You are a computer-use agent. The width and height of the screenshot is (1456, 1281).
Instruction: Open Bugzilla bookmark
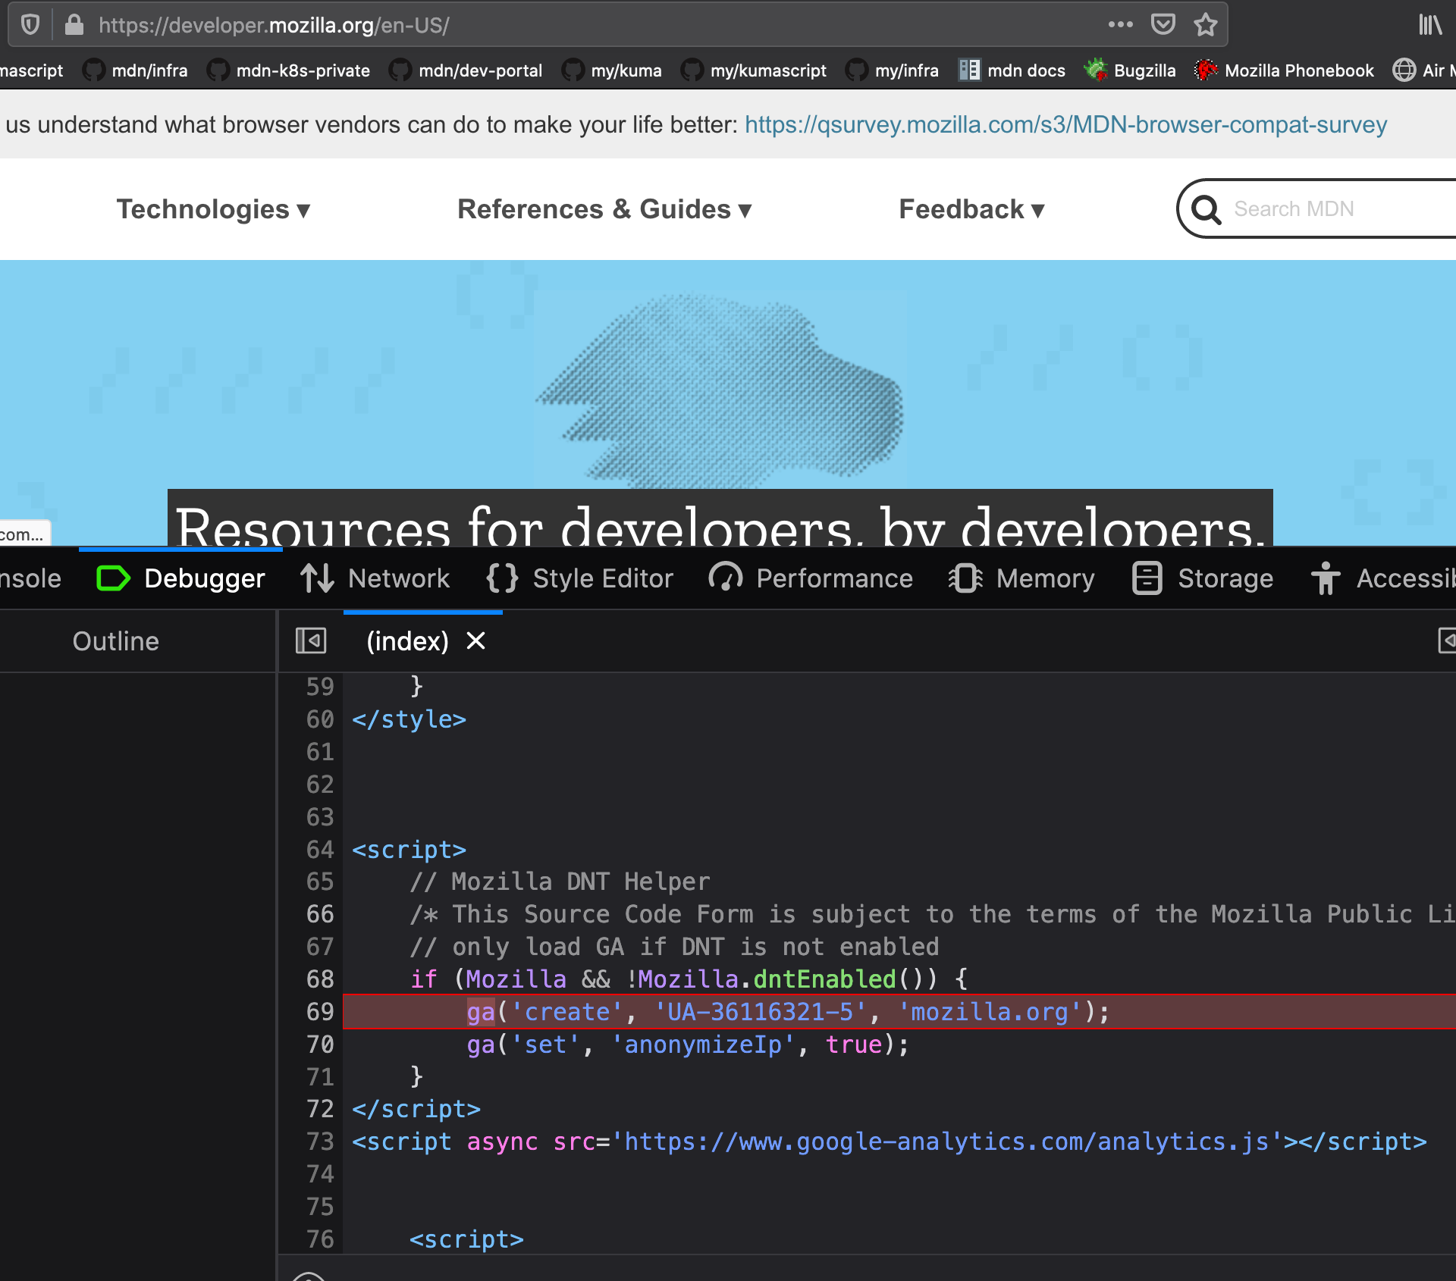point(1130,70)
